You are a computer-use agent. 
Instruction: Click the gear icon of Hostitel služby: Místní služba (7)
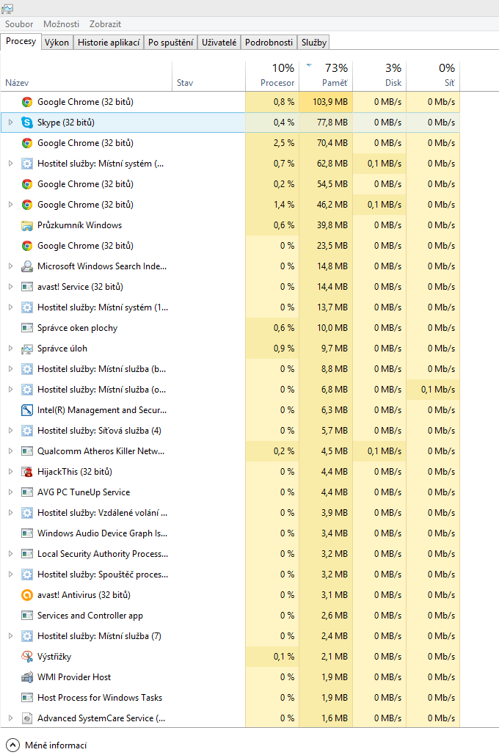pyautogui.click(x=27, y=636)
